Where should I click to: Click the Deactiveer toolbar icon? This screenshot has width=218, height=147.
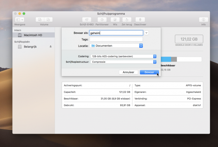[x=140, y=20]
